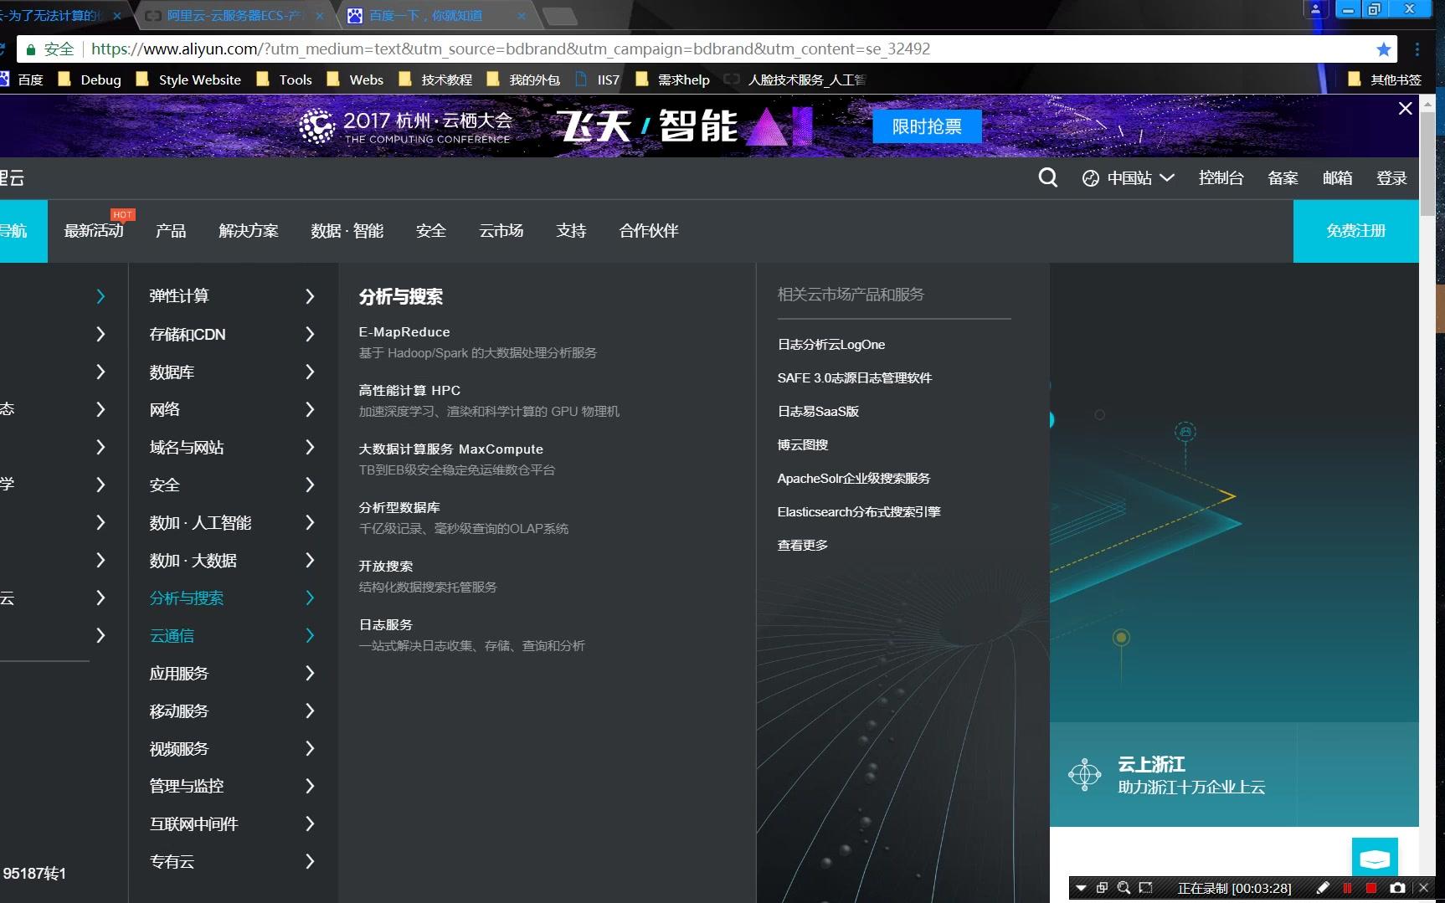Expand the 存储和CDN category
Image resolution: width=1445 pixels, height=903 pixels.
click(232, 334)
